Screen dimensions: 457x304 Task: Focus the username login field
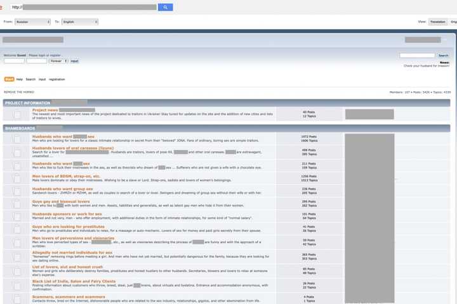(14, 61)
